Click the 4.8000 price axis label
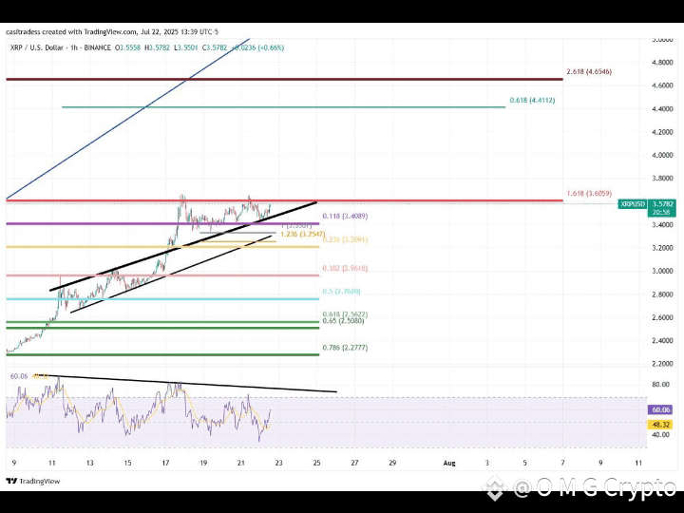Viewport: 684px width, 513px height. coord(662,63)
